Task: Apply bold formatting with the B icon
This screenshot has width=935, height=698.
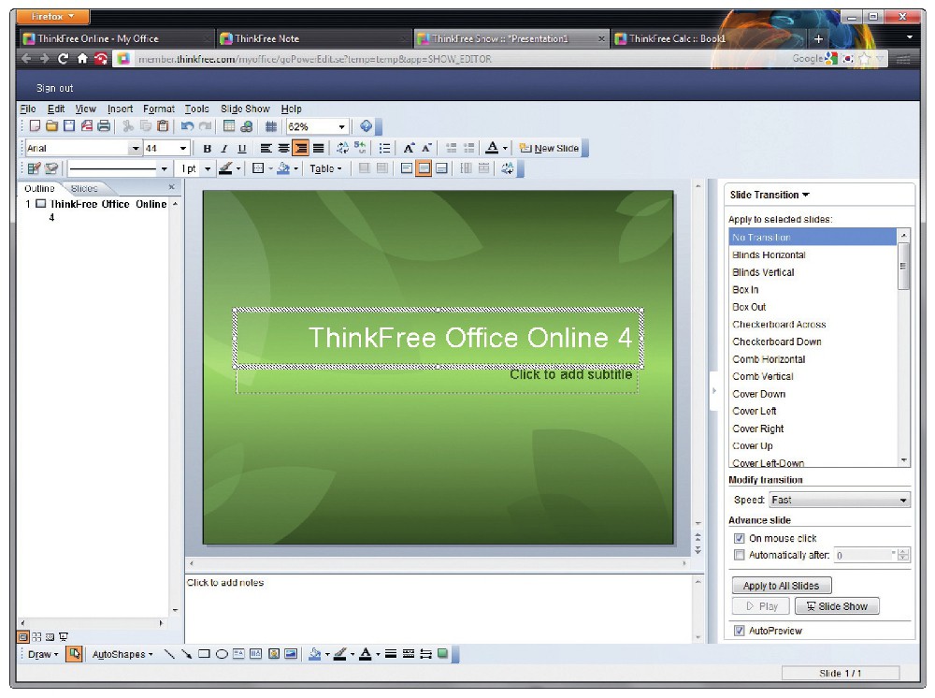Action: pos(208,149)
